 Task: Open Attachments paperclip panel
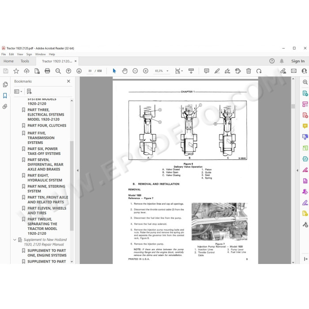5,107
